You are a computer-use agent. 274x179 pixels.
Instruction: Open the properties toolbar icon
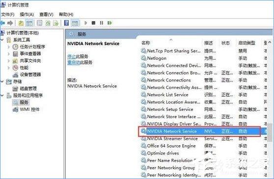[x=40, y=23]
